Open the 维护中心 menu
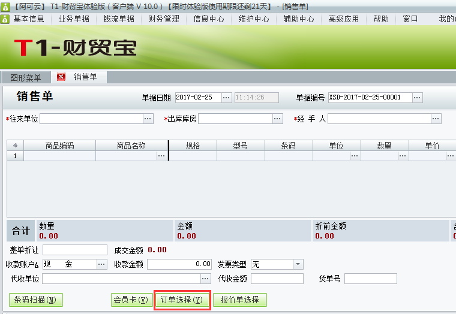The width and height of the screenshot is (456, 314). click(254, 19)
